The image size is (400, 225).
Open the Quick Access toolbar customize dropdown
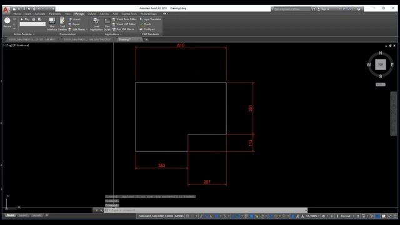point(53,9)
